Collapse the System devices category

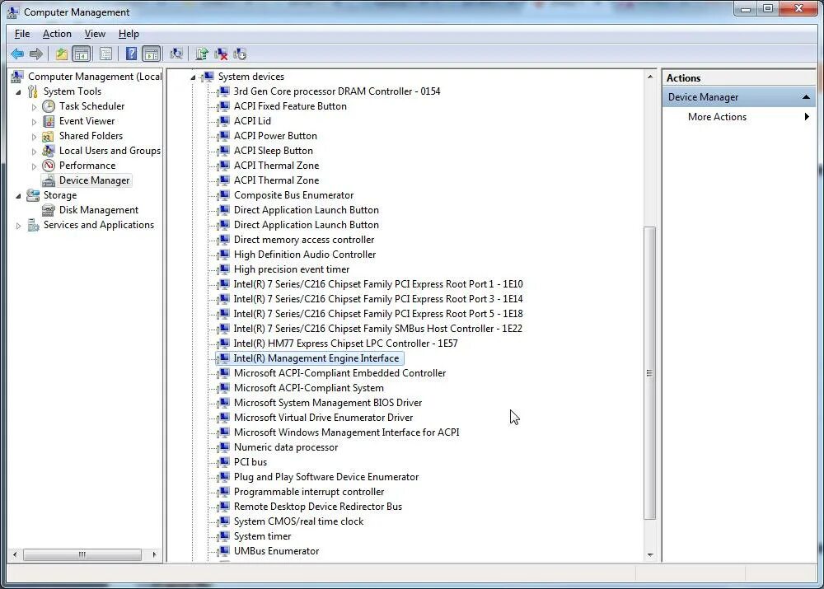pyautogui.click(x=193, y=77)
